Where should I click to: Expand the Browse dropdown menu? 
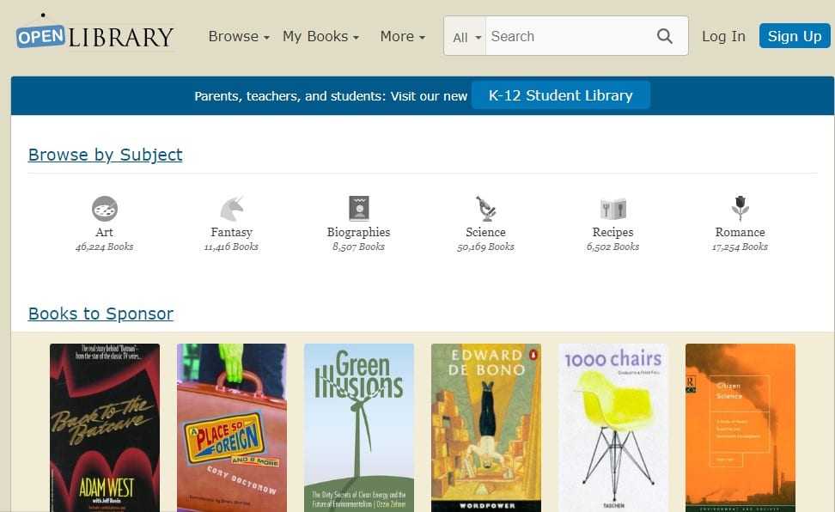pos(239,36)
